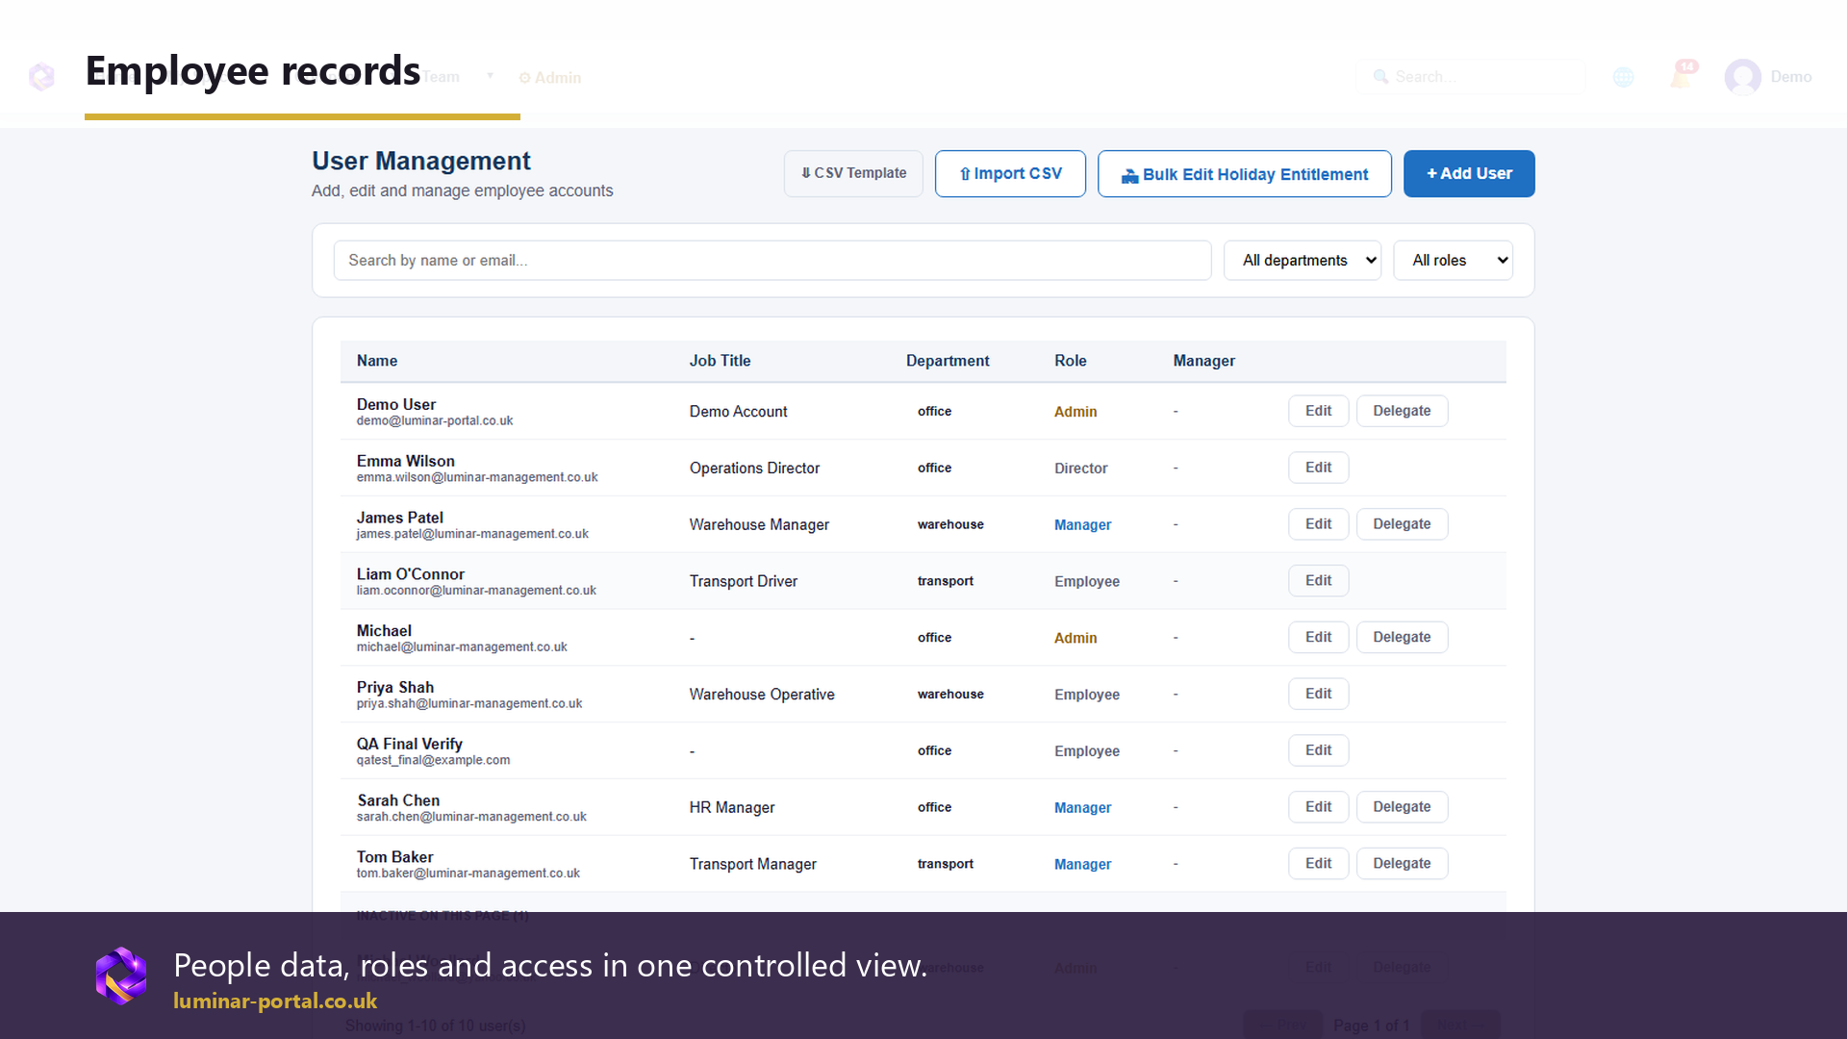
Task: Click Import CSV button
Action: tap(1010, 173)
